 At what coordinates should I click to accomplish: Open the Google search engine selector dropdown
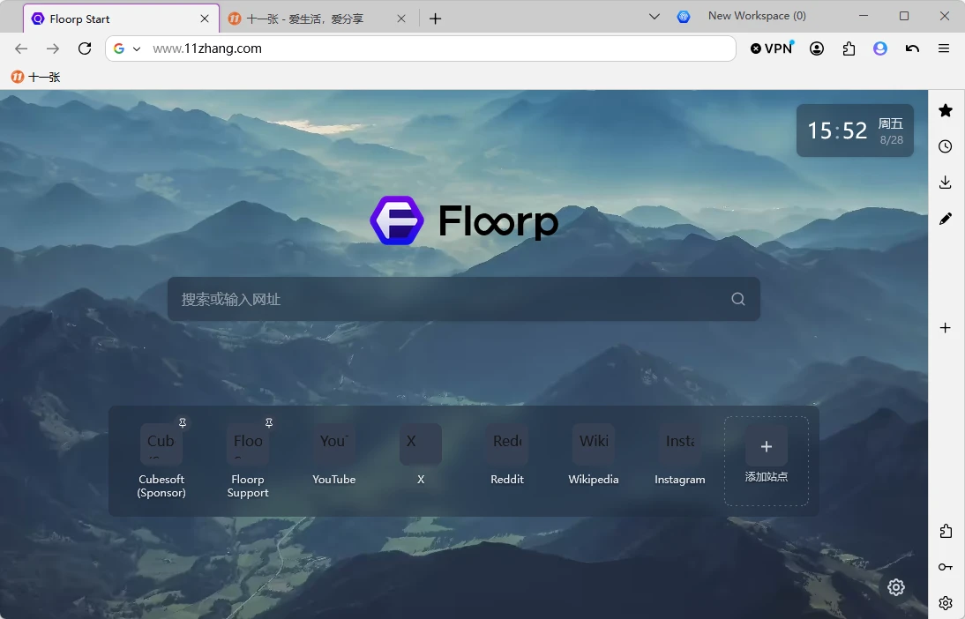pos(127,48)
